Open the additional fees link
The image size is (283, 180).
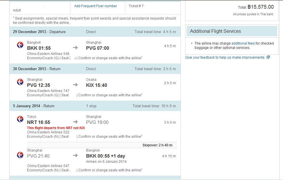(x=243, y=43)
